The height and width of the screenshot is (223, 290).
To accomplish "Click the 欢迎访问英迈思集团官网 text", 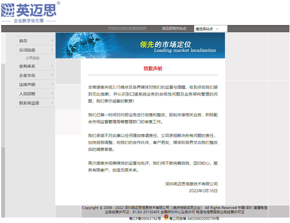I will point(127,28).
